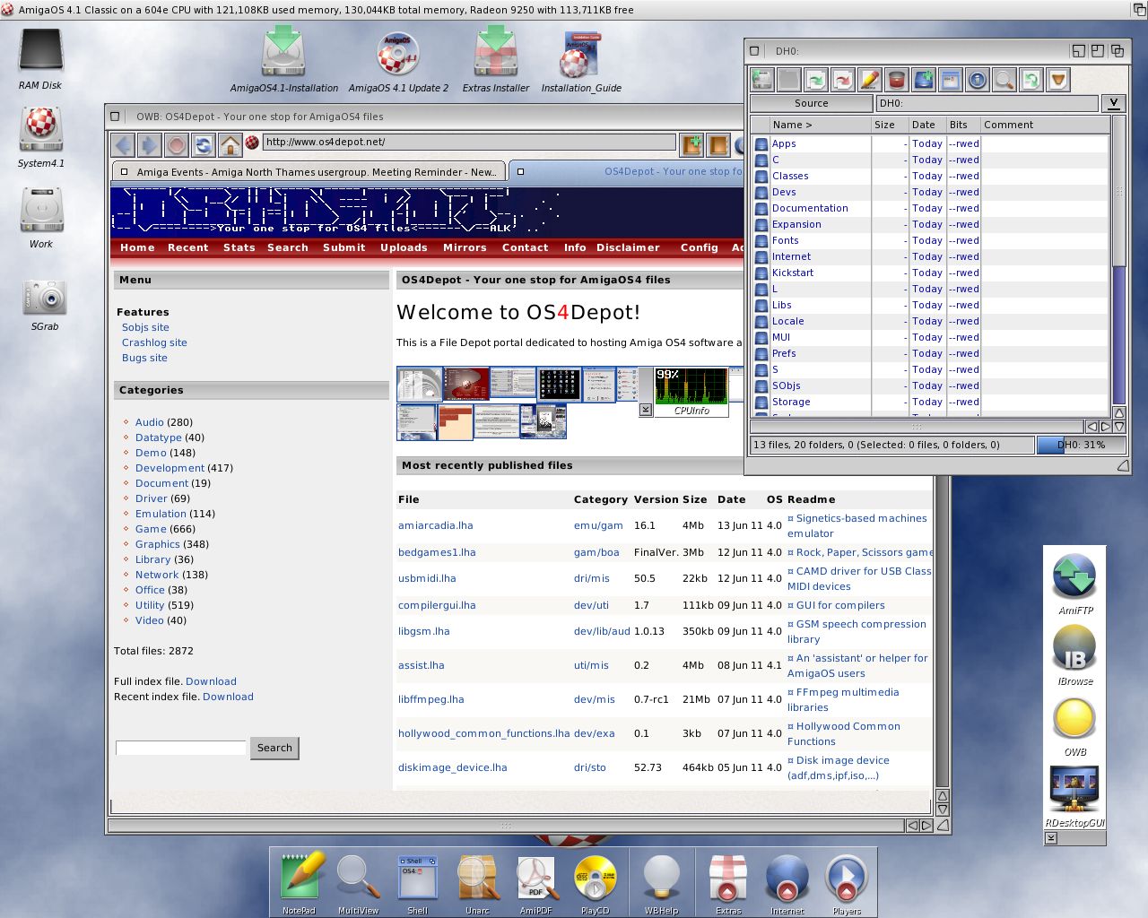Open Mirrors in OS4Depot navigation bar
The image size is (1148, 918).
click(465, 247)
